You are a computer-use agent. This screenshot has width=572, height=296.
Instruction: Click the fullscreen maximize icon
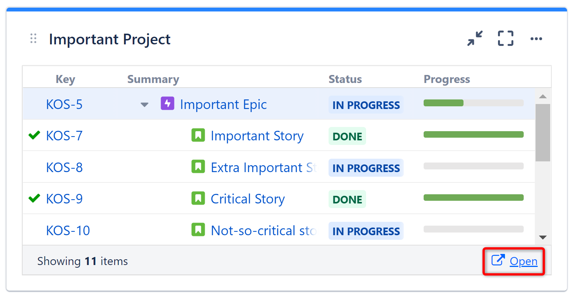505,39
